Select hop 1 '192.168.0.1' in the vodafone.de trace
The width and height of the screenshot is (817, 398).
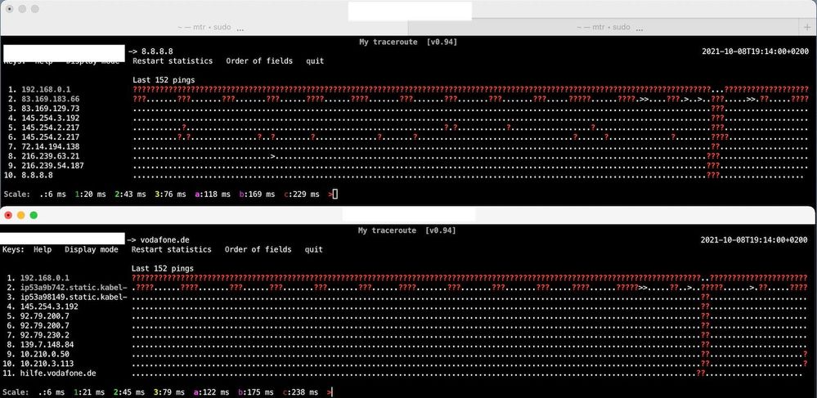(45, 278)
